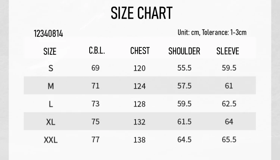Click the SLEEVE column header

pyautogui.click(x=228, y=51)
